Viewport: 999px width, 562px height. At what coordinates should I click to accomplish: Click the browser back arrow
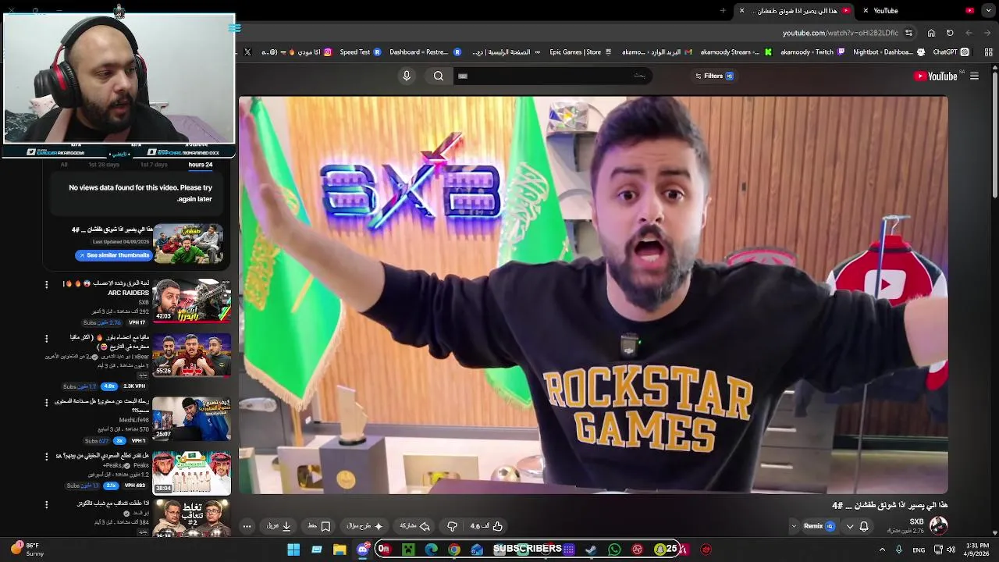[988, 33]
